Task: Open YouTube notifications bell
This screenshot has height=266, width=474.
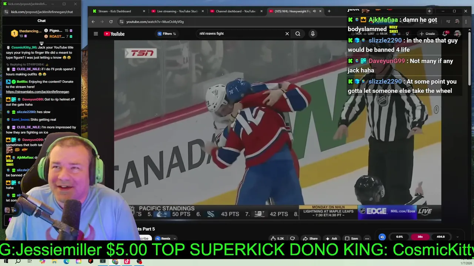Action: click(x=445, y=34)
